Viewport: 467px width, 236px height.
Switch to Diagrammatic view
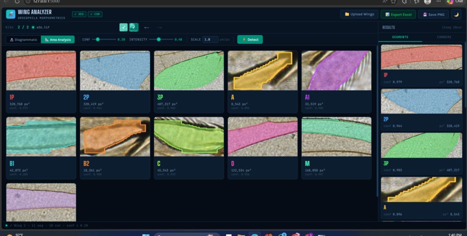click(x=24, y=39)
